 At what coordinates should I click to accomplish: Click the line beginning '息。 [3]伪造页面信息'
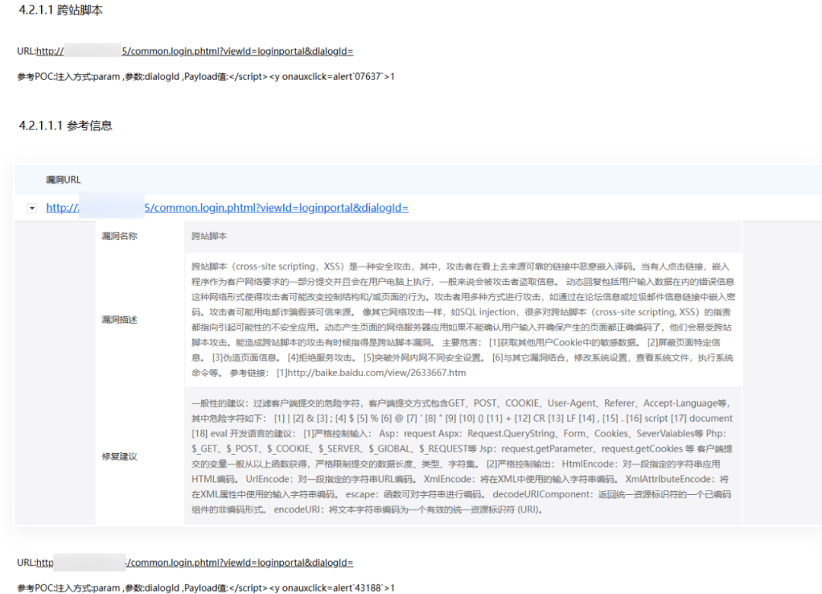click(x=463, y=358)
